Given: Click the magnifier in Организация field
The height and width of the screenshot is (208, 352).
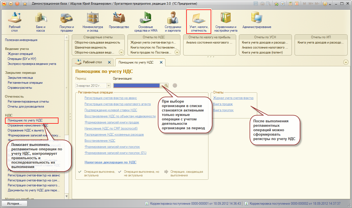Looking at the screenshot, I should [166, 86].
